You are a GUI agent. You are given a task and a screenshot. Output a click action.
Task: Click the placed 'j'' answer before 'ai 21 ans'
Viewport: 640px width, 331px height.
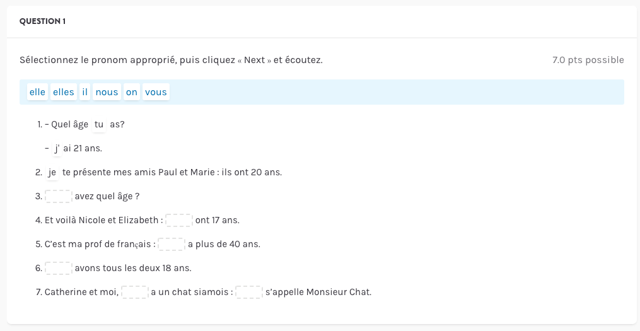coord(57,149)
